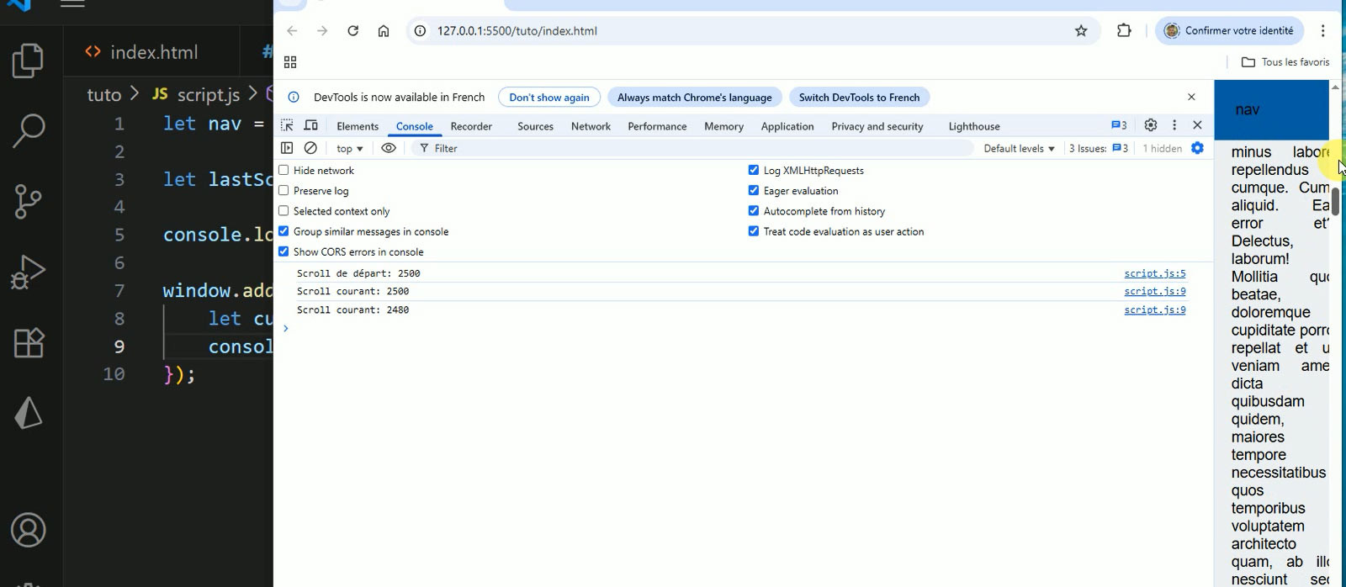Open console settings blue gear
This screenshot has height=587, width=1346.
tap(1197, 148)
